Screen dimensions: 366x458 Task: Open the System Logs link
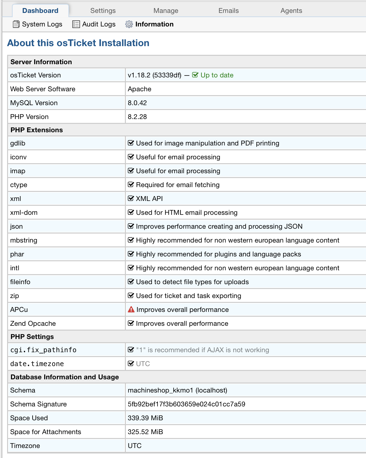pyautogui.click(x=42, y=24)
